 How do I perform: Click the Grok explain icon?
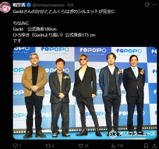point(147,5)
